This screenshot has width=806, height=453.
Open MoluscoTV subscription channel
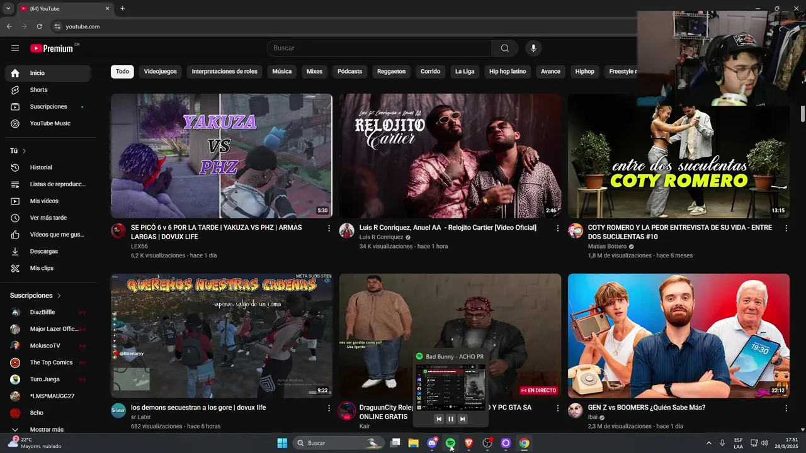pyautogui.click(x=47, y=346)
